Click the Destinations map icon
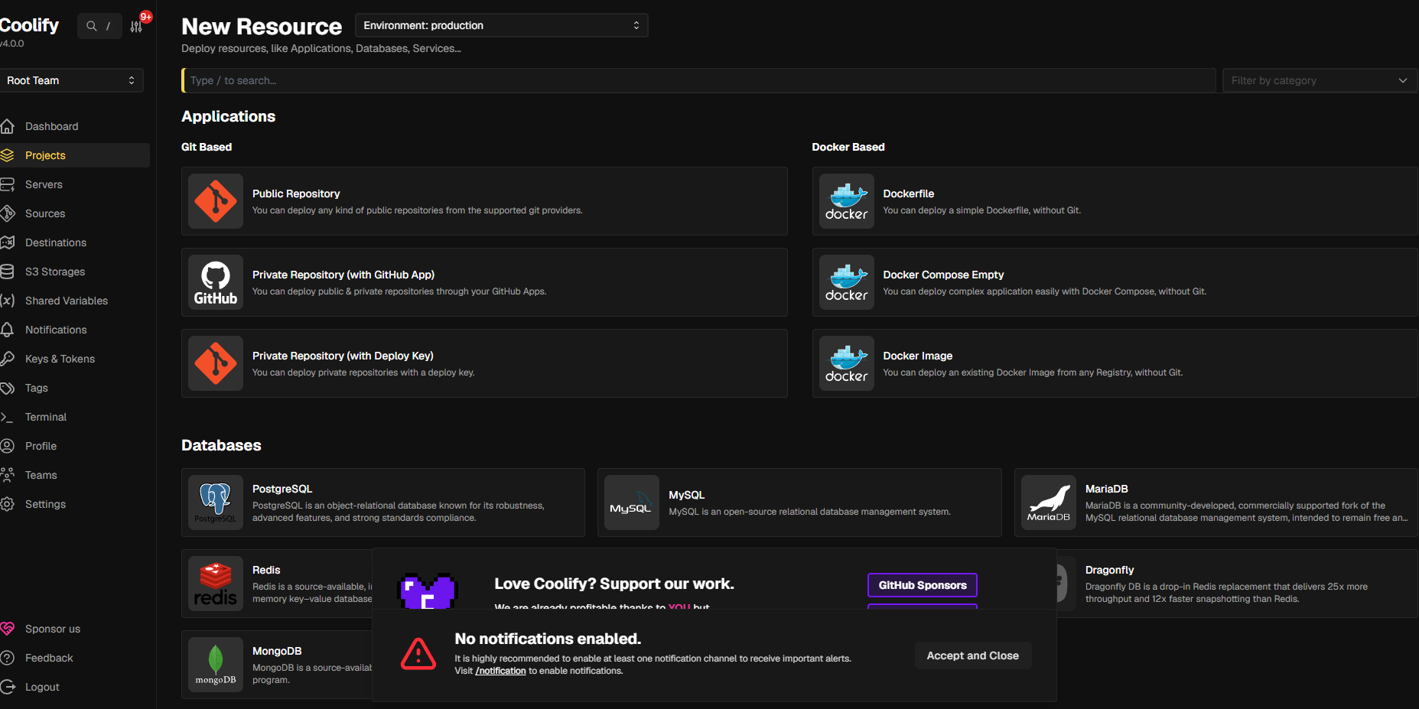This screenshot has width=1419, height=709. click(8, 242)
